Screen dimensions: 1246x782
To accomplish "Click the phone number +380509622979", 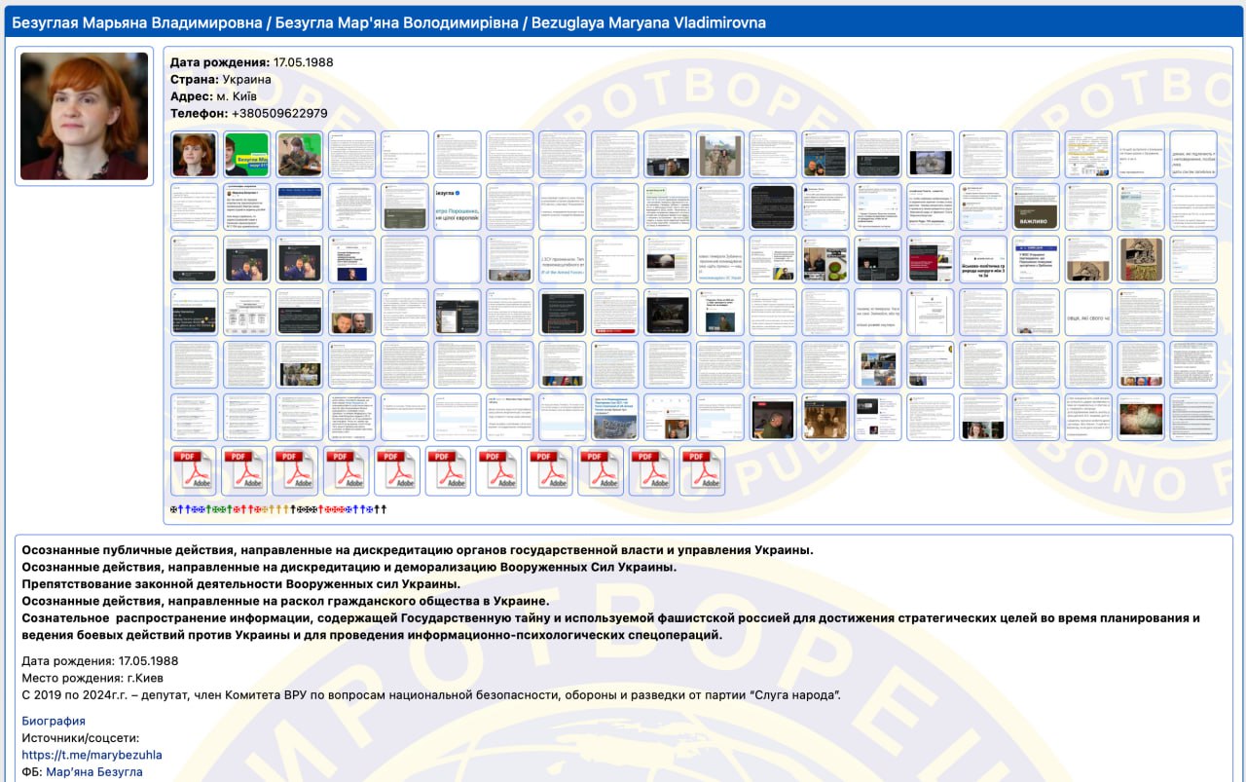I will 275,114.
